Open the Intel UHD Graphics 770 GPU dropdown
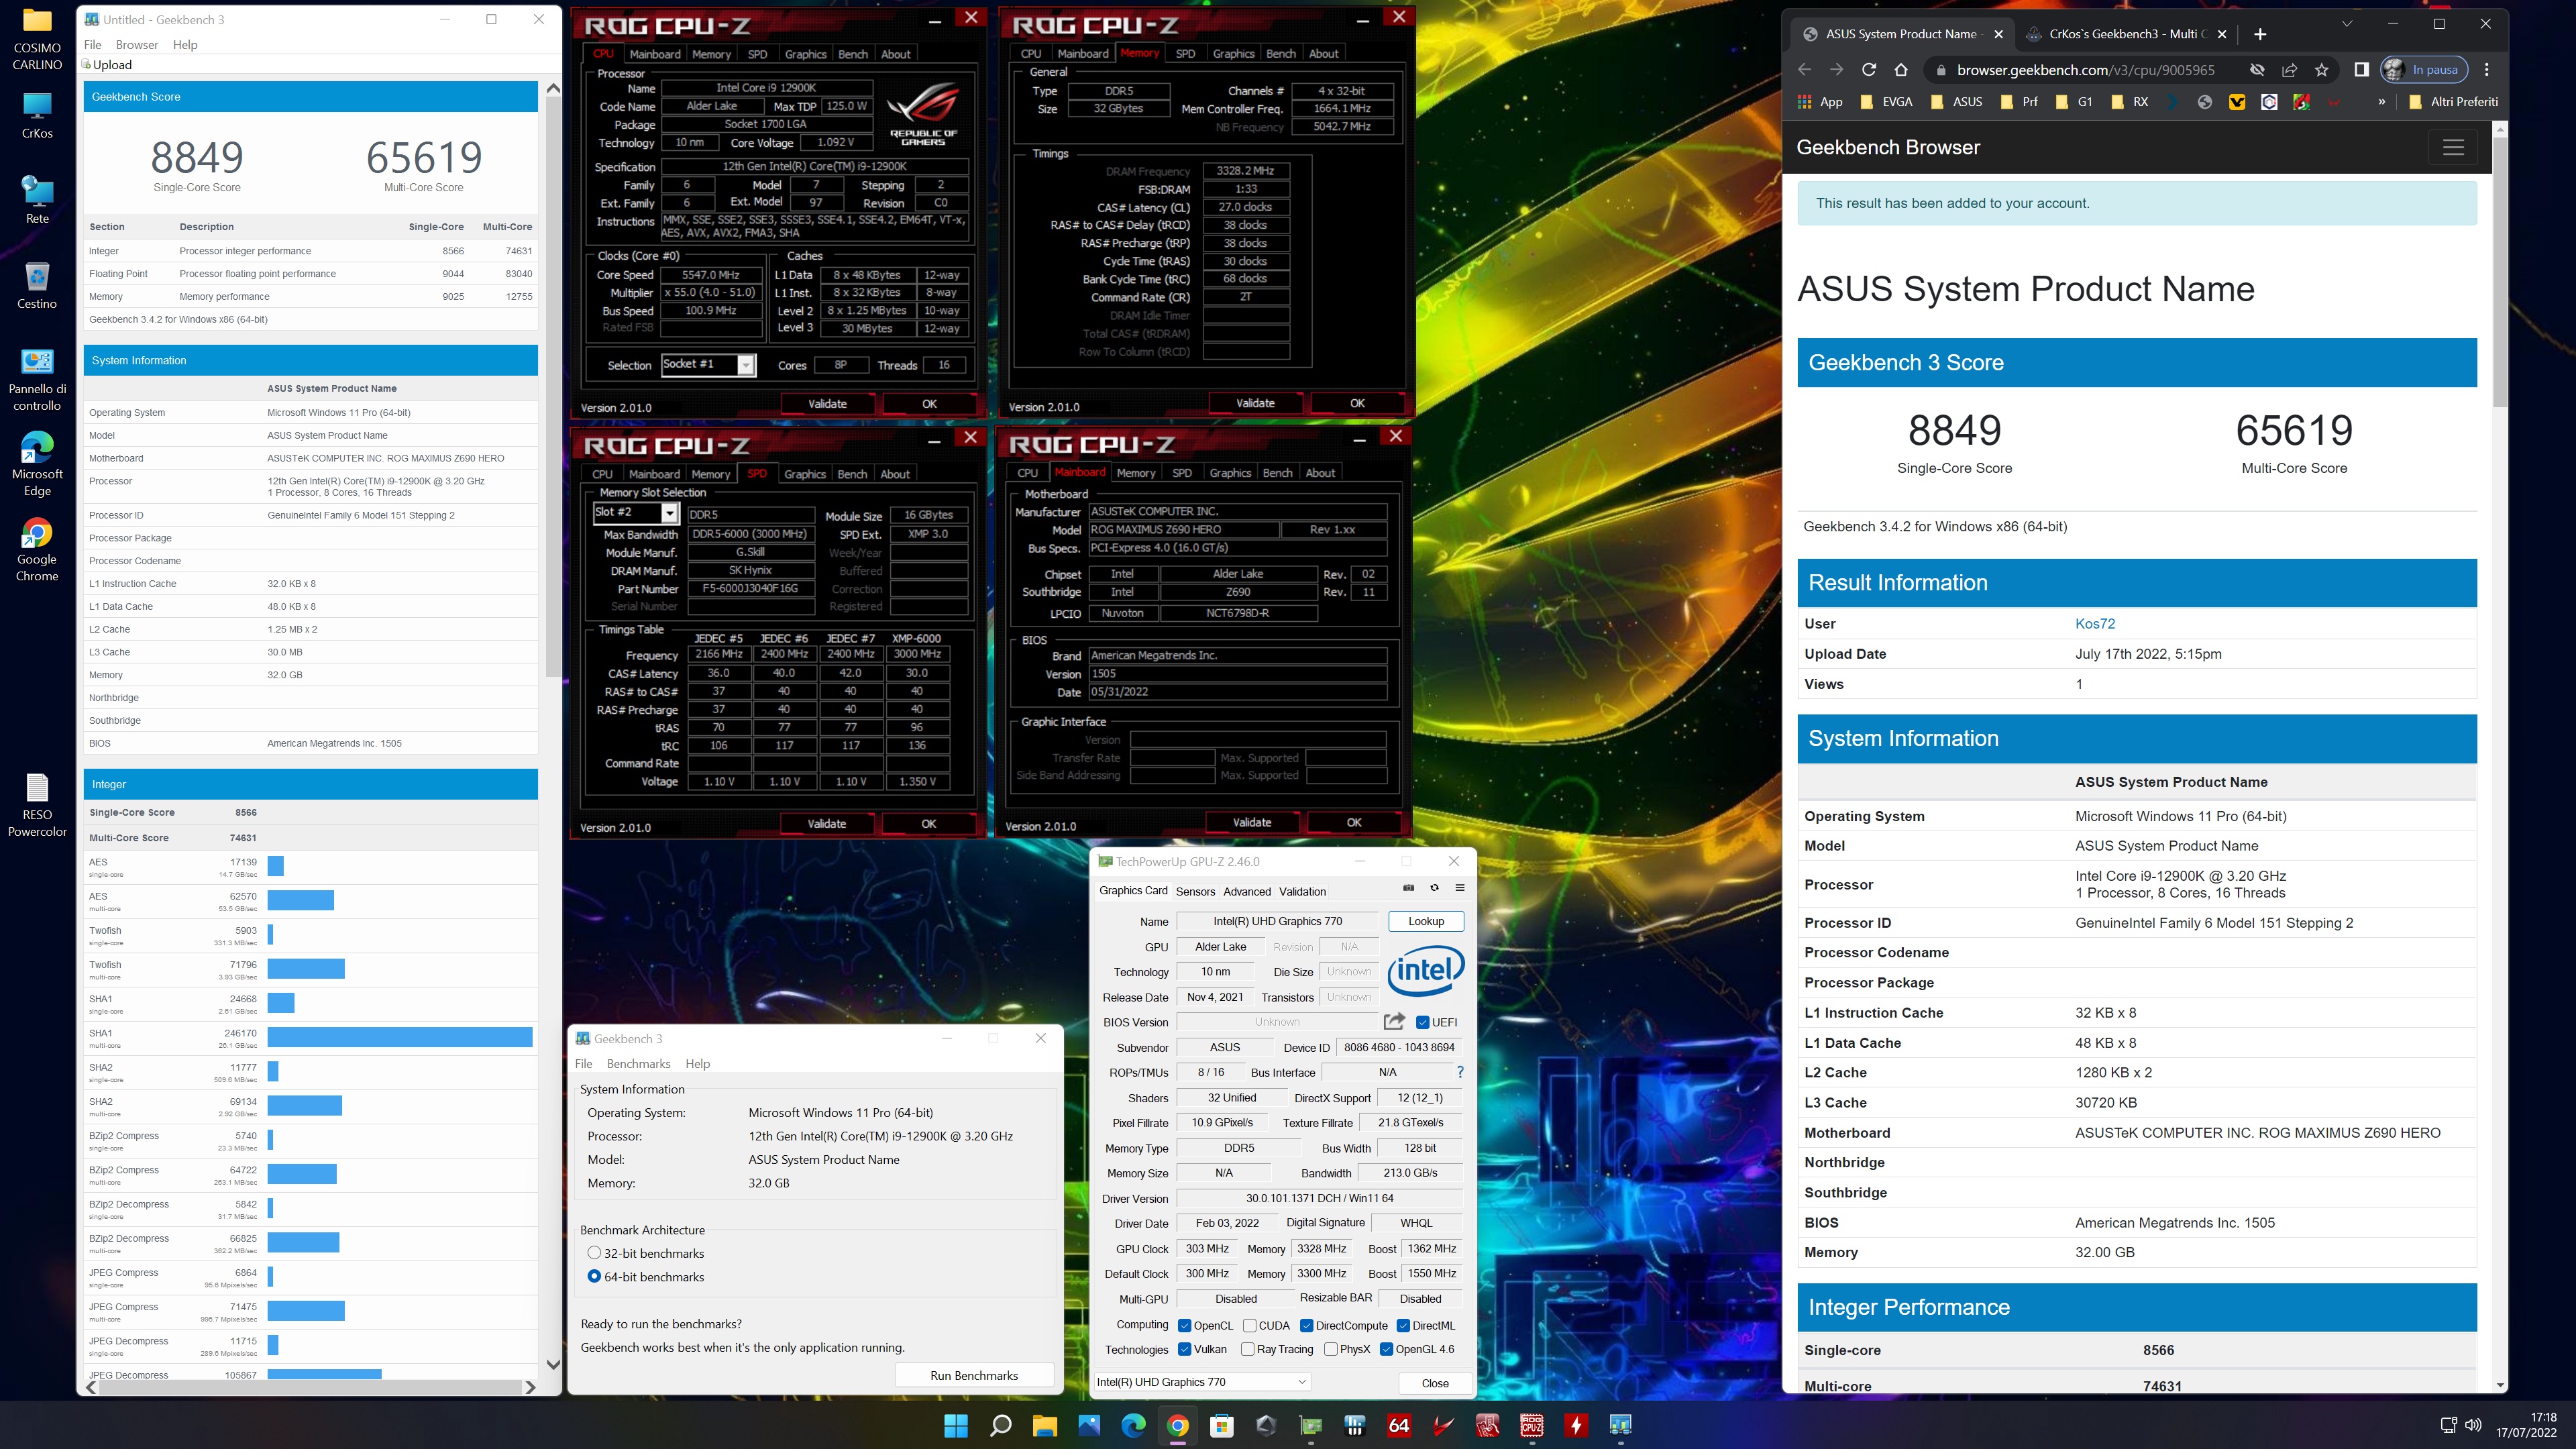The width and height of the screenshot is (2576, 1449). point(1202,1382)
